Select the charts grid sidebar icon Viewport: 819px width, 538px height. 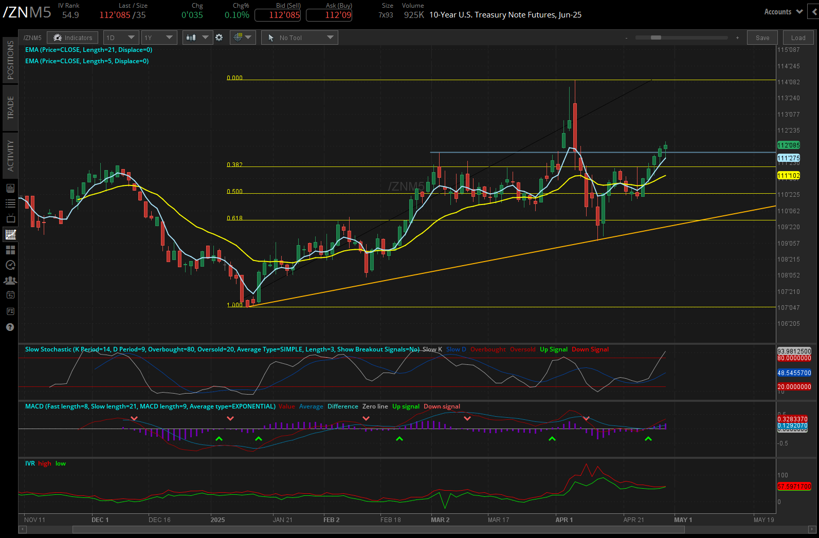point(10,235)
